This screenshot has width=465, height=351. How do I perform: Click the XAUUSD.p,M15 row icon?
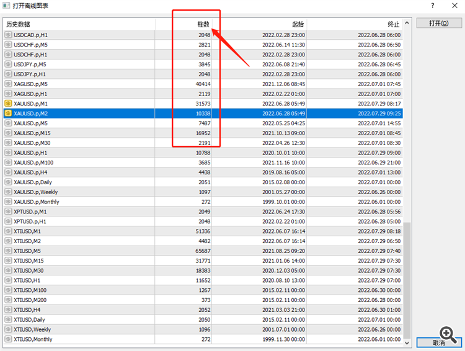8,133
